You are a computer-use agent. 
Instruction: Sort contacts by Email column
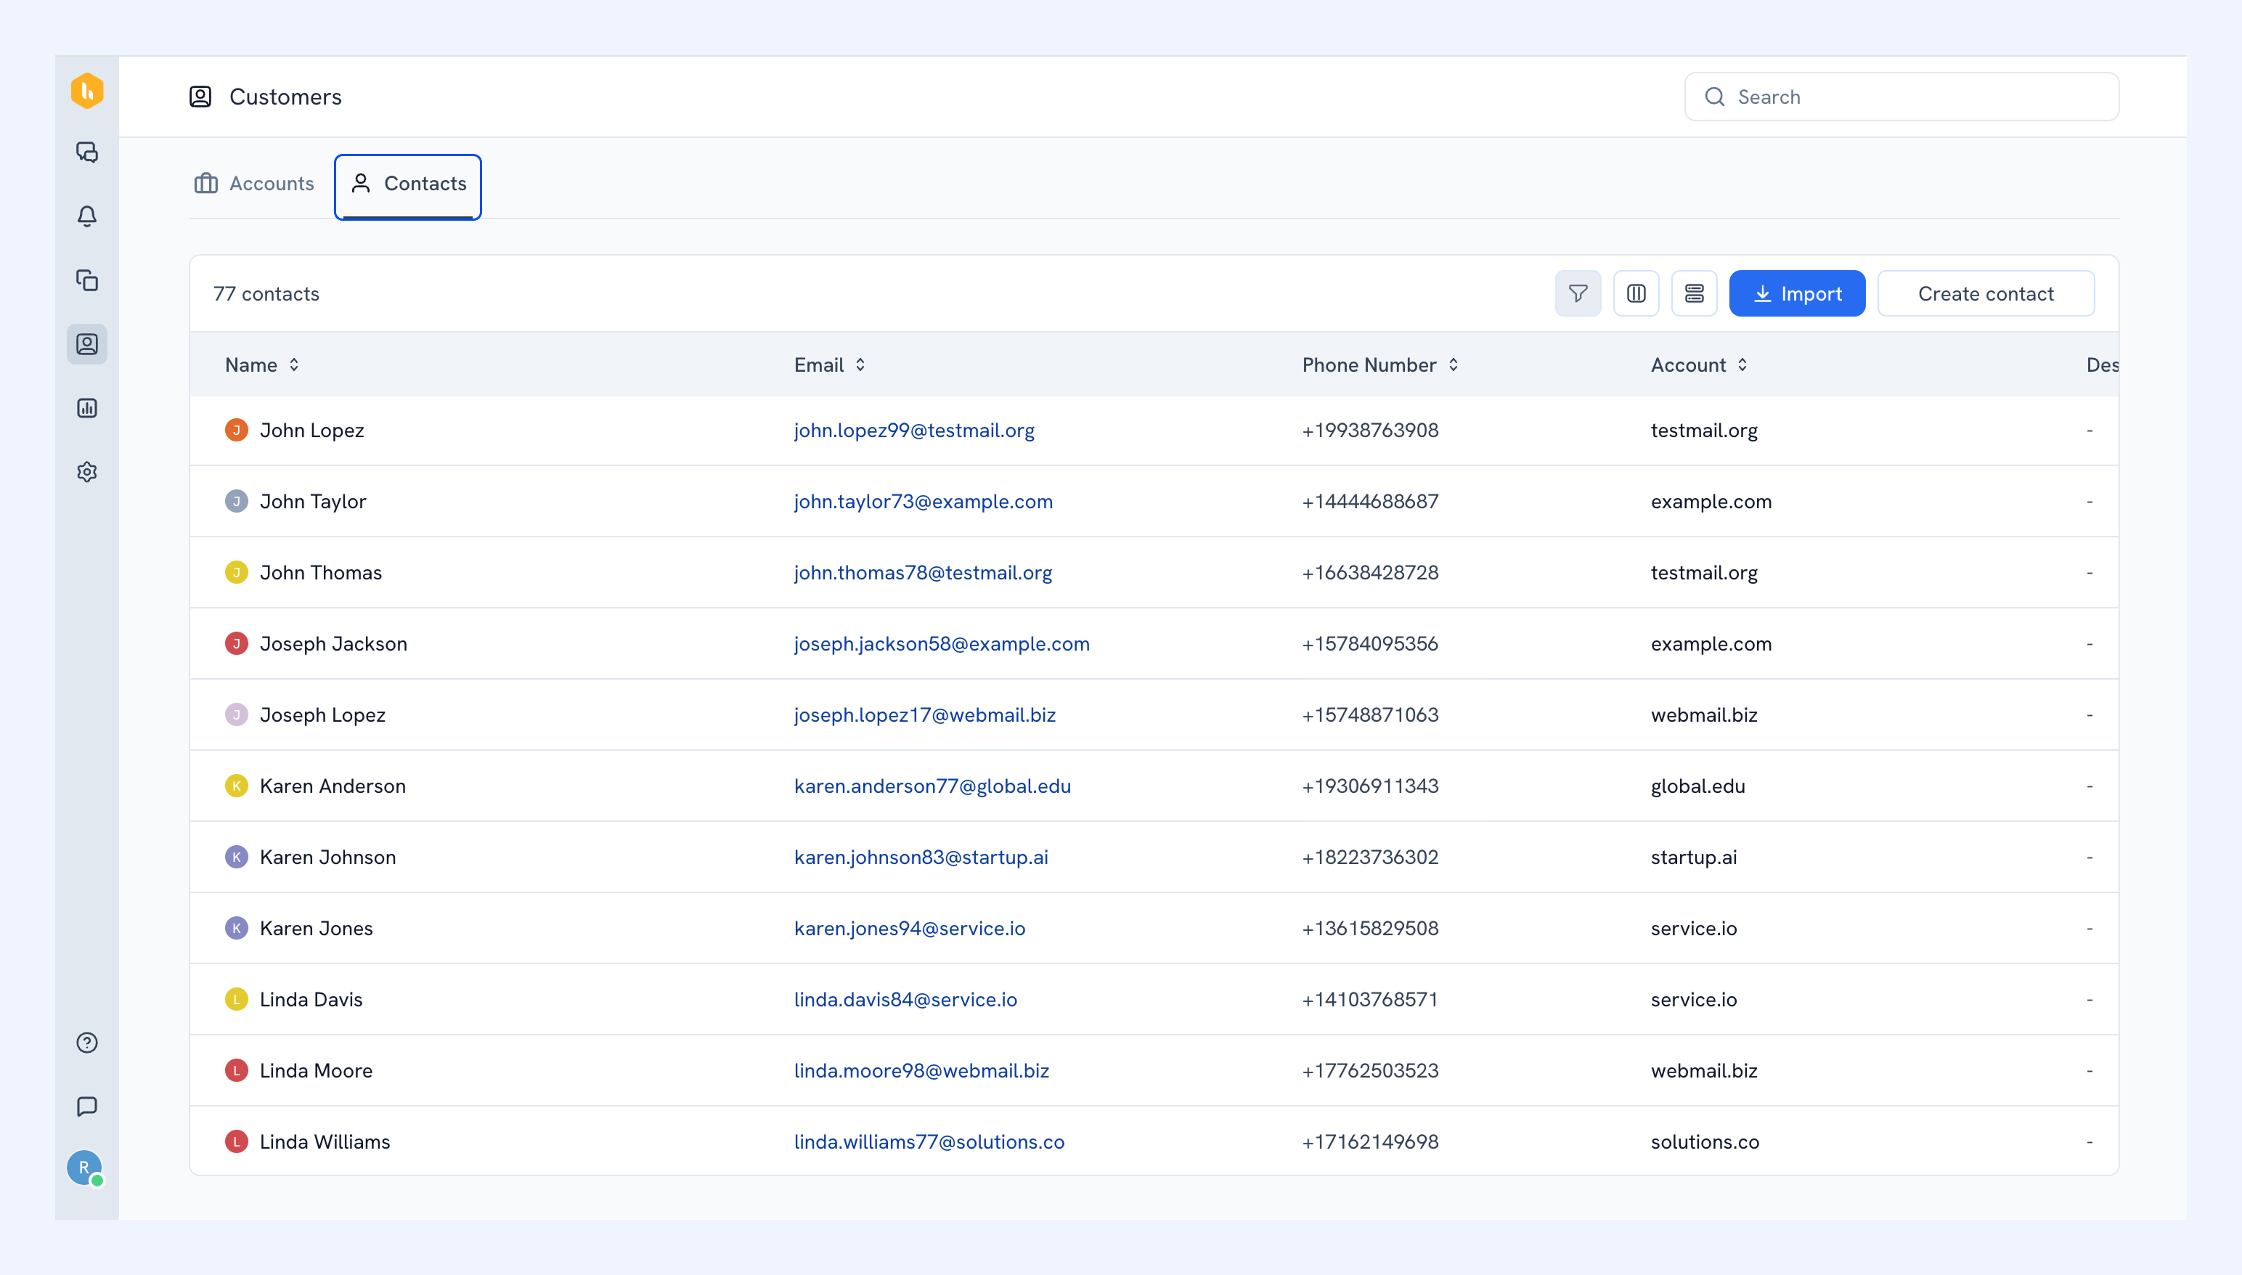click(x=830, y=365)
